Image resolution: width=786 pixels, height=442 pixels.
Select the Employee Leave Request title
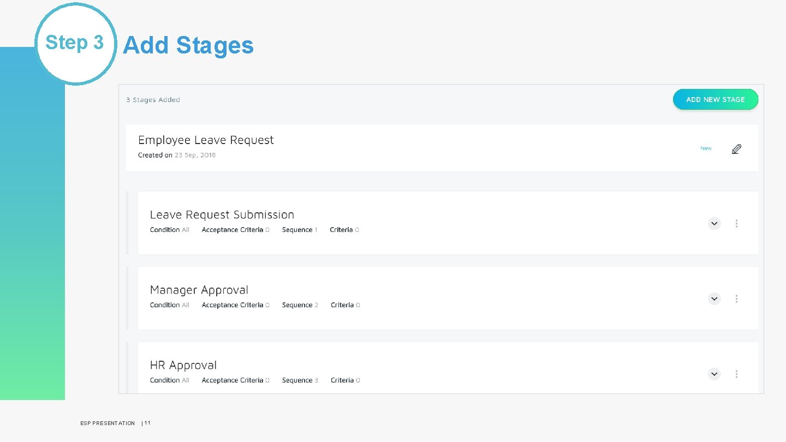(206, 140)
